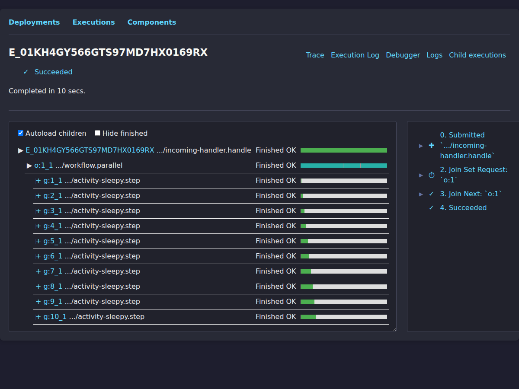
Task: Click the g:10_1 timeline bar
Action: point(344,317)
